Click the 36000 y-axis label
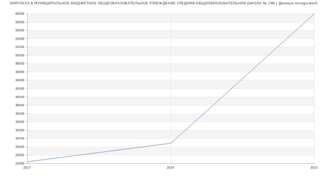Viewport: 328px width, 177px height. [20, 114]
